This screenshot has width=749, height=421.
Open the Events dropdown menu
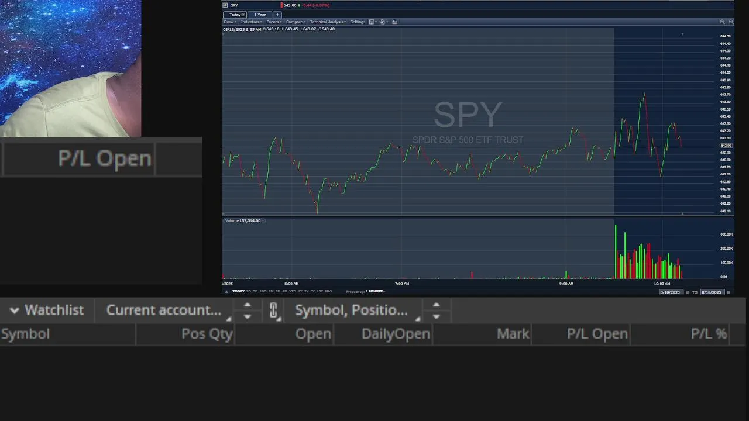pyautogui.click(x=274, y=22)
